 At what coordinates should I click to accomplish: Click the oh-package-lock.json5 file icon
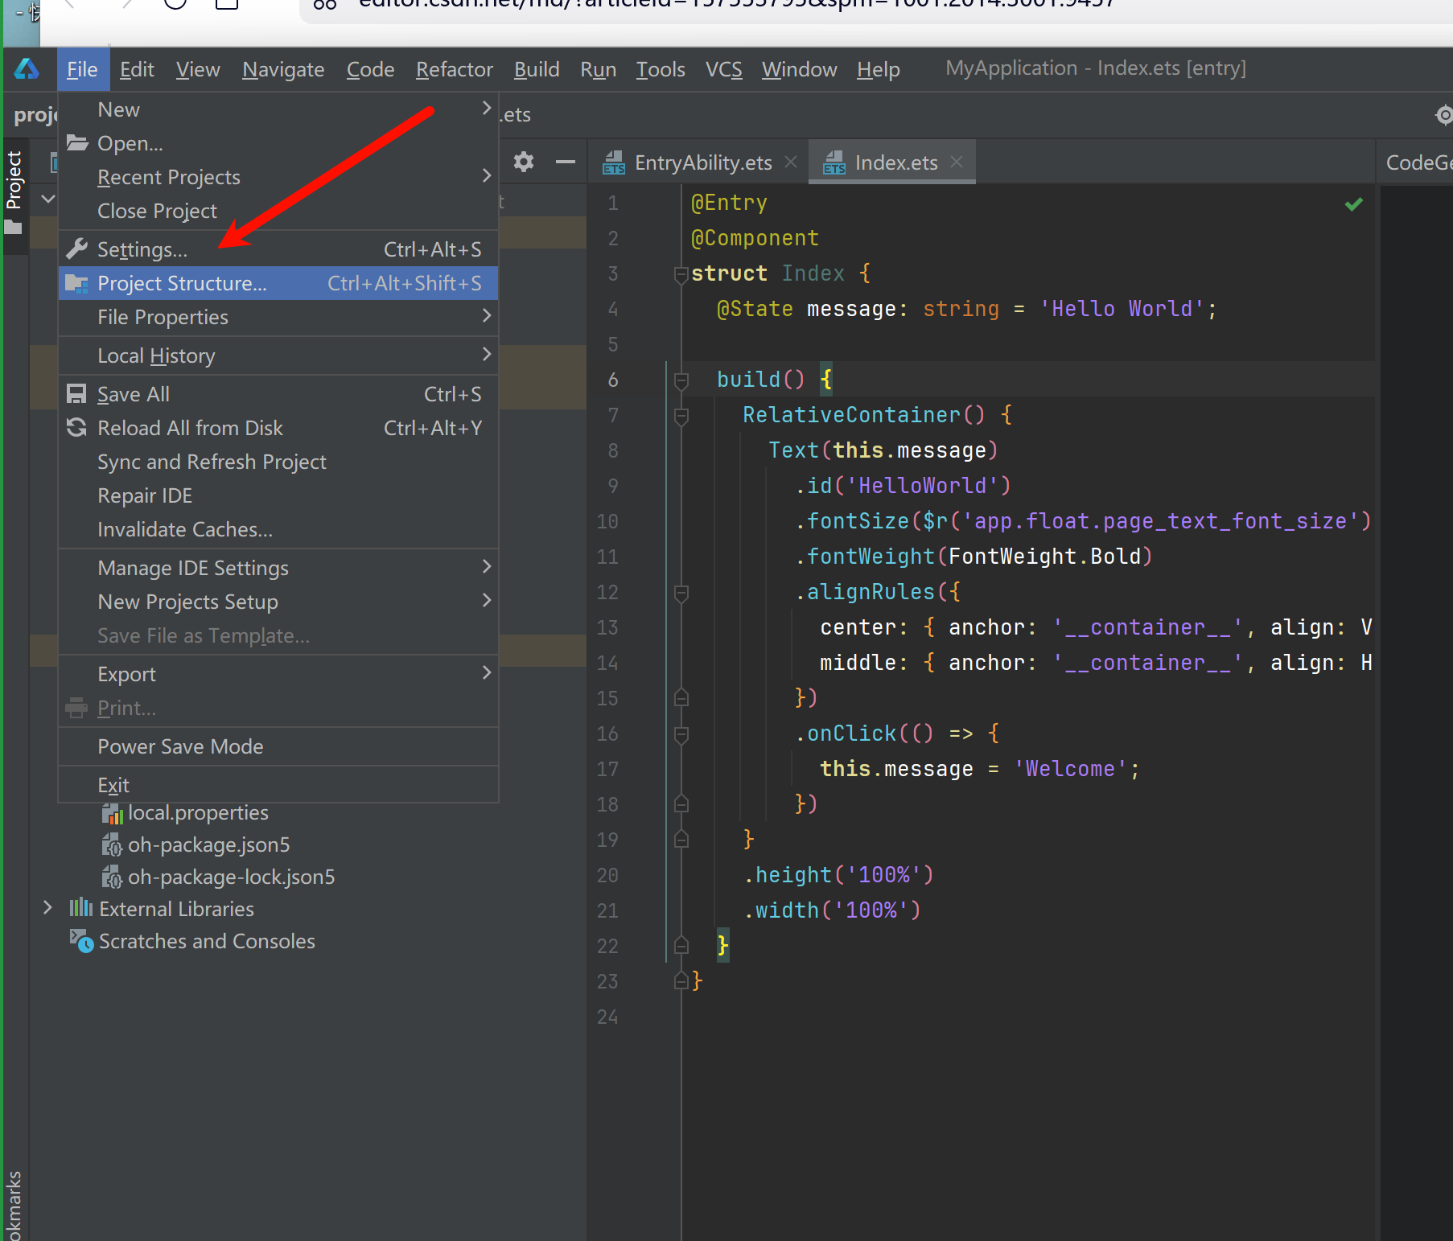coord(113,877)
